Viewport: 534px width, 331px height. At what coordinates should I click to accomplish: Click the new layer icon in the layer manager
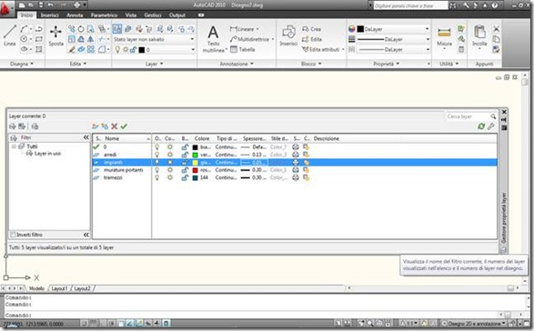coord(95,126)
